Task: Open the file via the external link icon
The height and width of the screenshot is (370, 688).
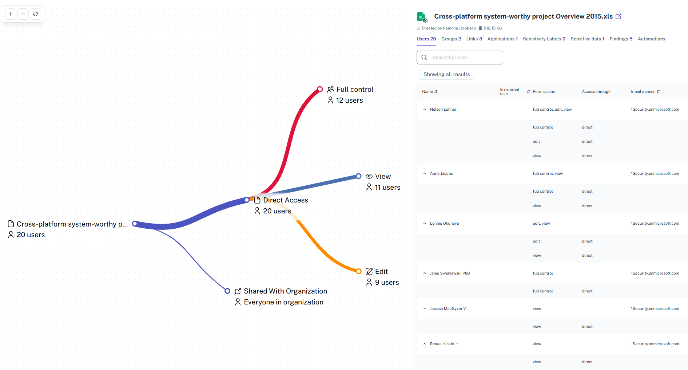Action: 619,16
